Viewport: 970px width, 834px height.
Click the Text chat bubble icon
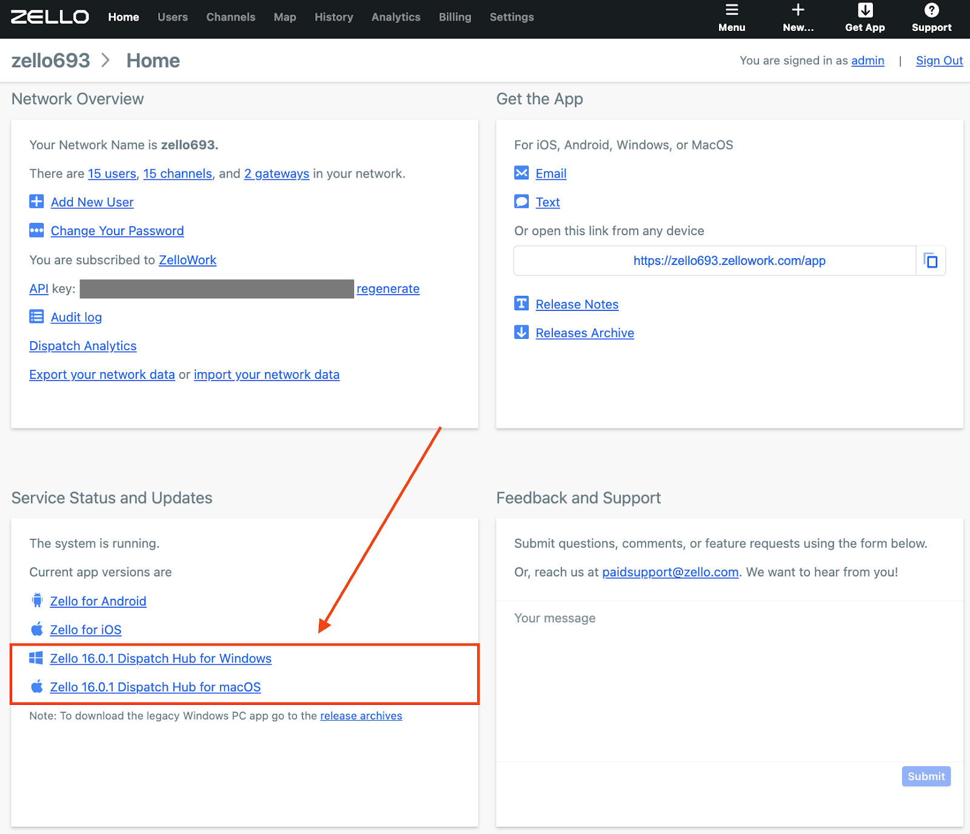(521, 201)
